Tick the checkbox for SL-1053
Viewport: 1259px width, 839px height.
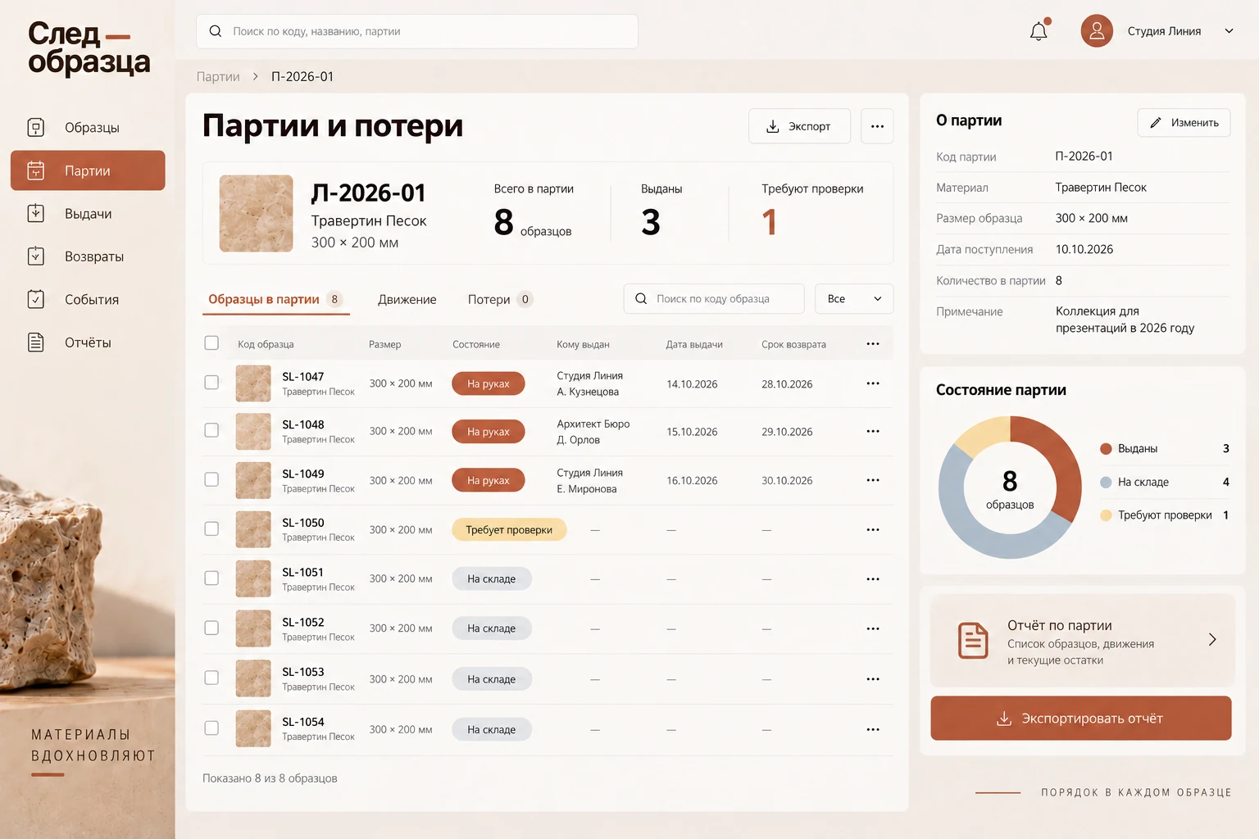(211, 678)
